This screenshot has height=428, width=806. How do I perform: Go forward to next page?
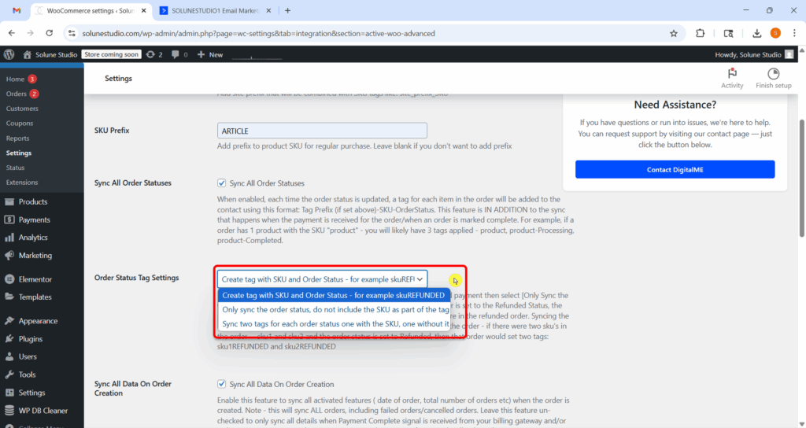point(31,33)
